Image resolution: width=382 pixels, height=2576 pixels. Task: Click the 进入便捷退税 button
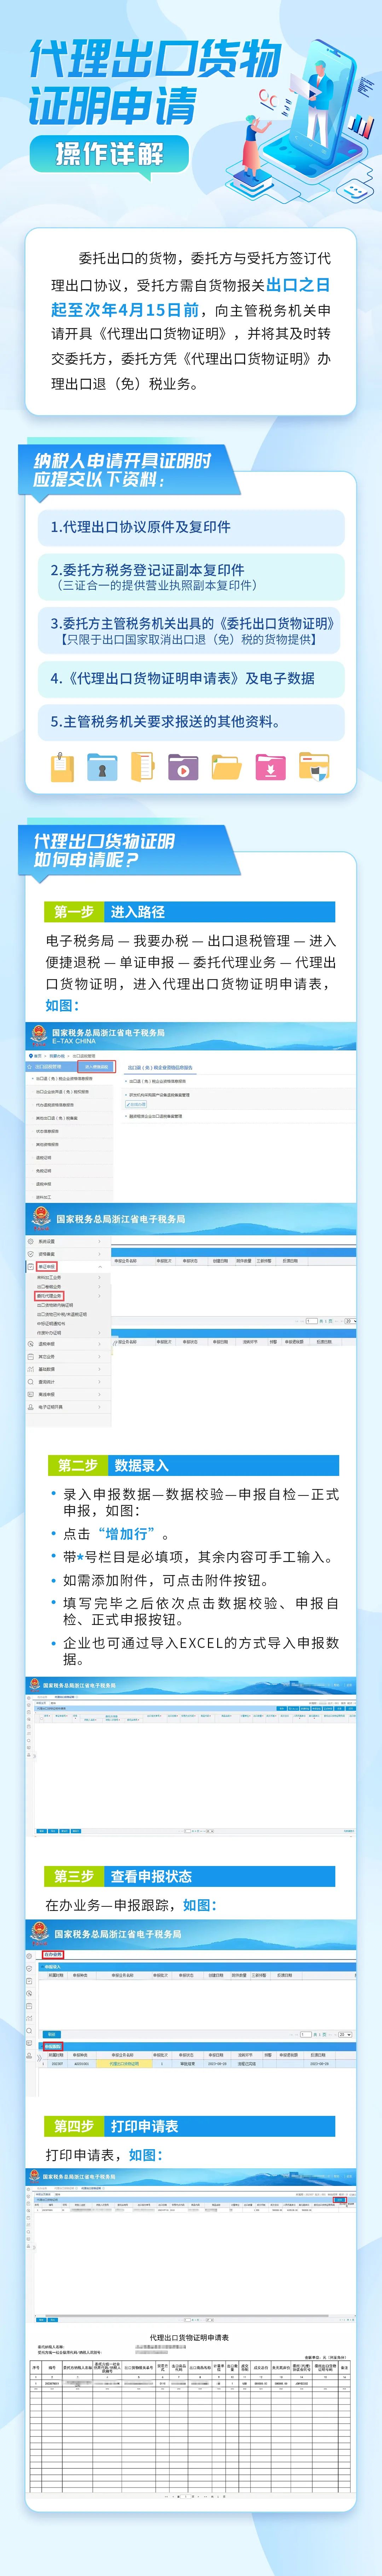[x=97, y=1067]
